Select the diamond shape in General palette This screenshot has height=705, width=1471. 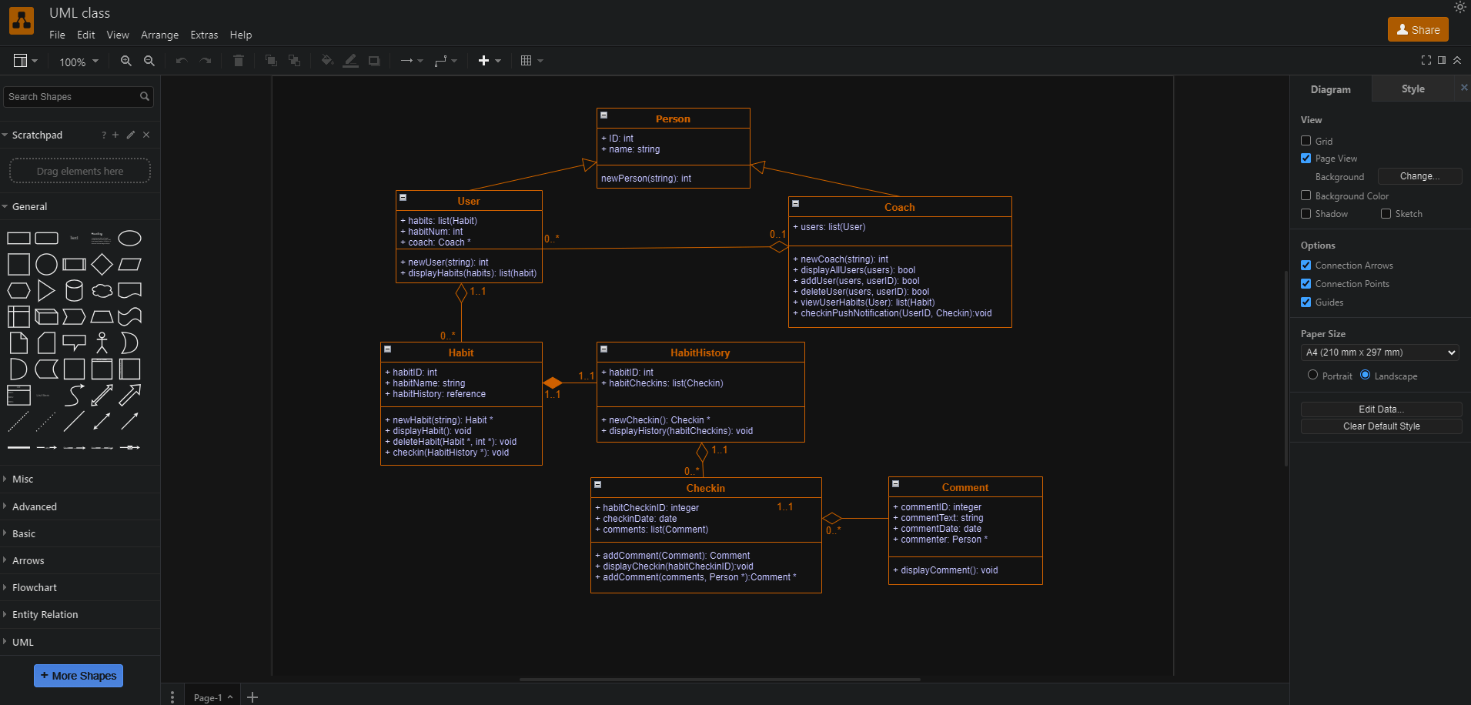(x=102, y=265)
